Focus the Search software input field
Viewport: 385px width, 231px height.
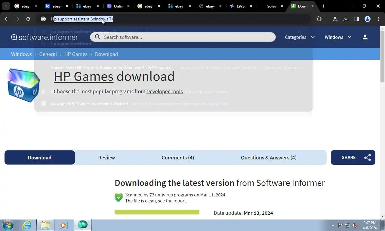pyautogui.click(x=183, y=37)
